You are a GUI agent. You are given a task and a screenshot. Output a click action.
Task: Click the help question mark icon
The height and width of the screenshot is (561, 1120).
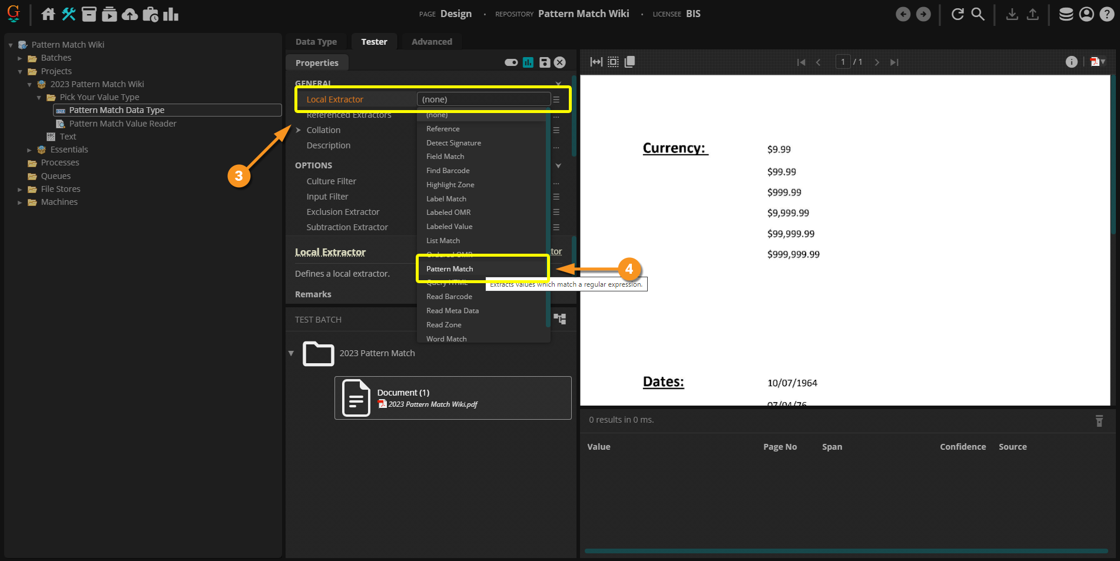1107,14
